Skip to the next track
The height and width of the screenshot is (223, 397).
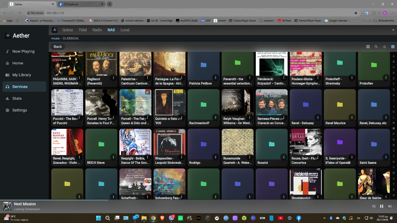(390, 206)
